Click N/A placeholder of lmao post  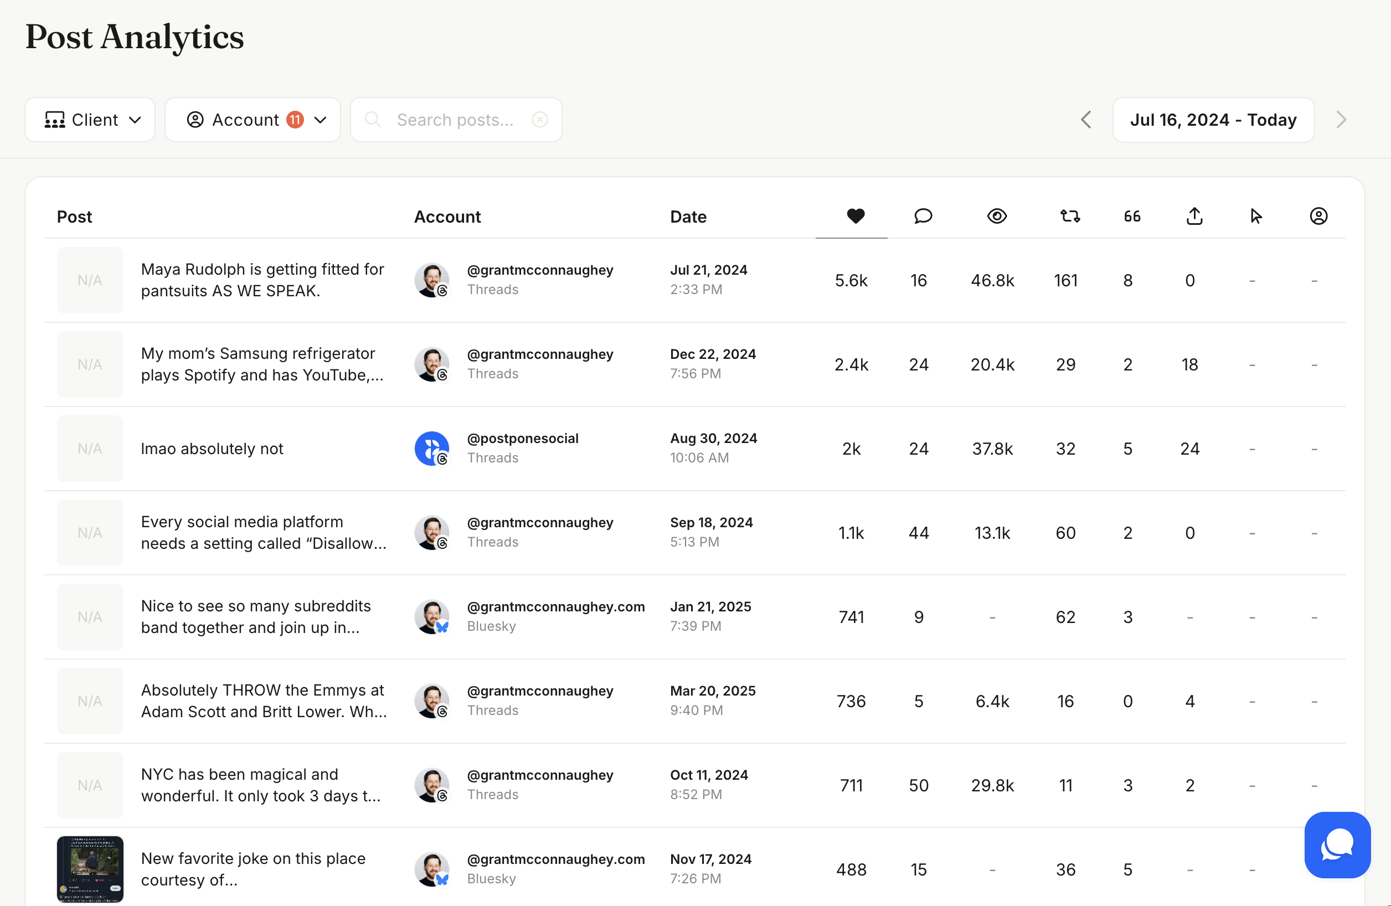tap(90, 449)
